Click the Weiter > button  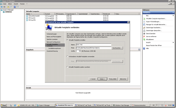tap(103, 79)
